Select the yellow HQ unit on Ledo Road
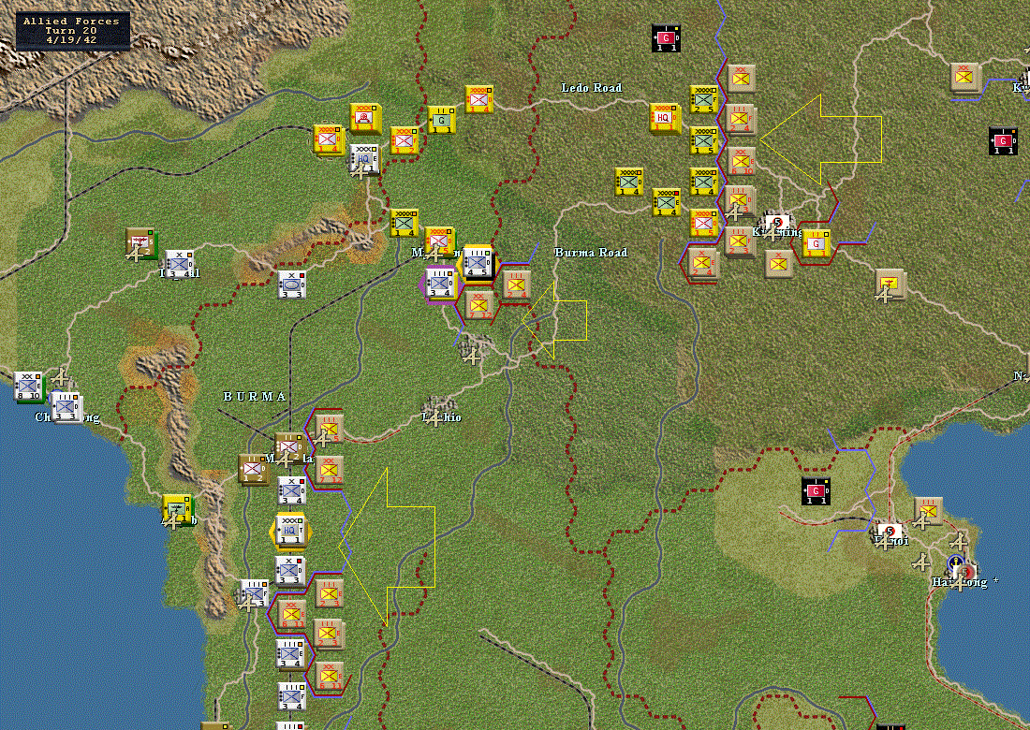The width and height of the screenshot is (1030, 730). [664, 118]
